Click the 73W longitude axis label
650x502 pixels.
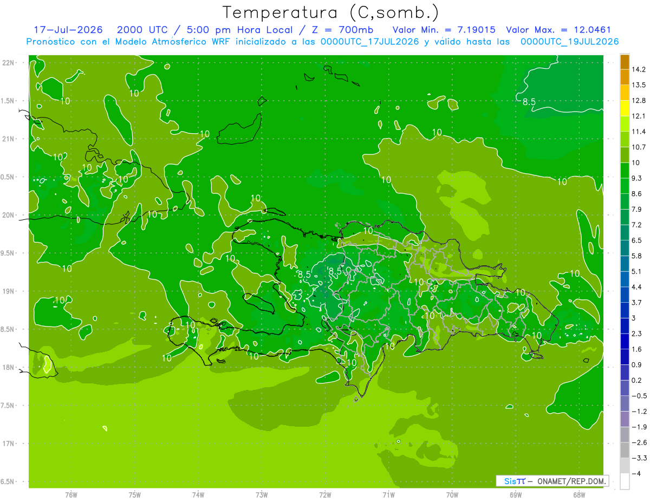click(262, 495)
